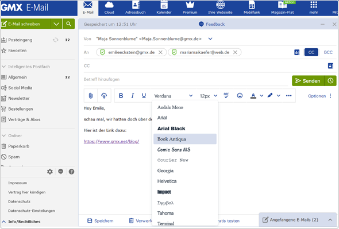This screenshot has height=229, width=339.
Task: Upload attachment from cloud
Action: (104, 96)
